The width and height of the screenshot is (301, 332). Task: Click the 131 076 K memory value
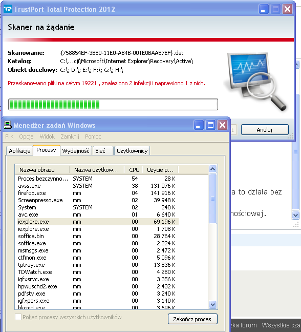coord(163,186)
